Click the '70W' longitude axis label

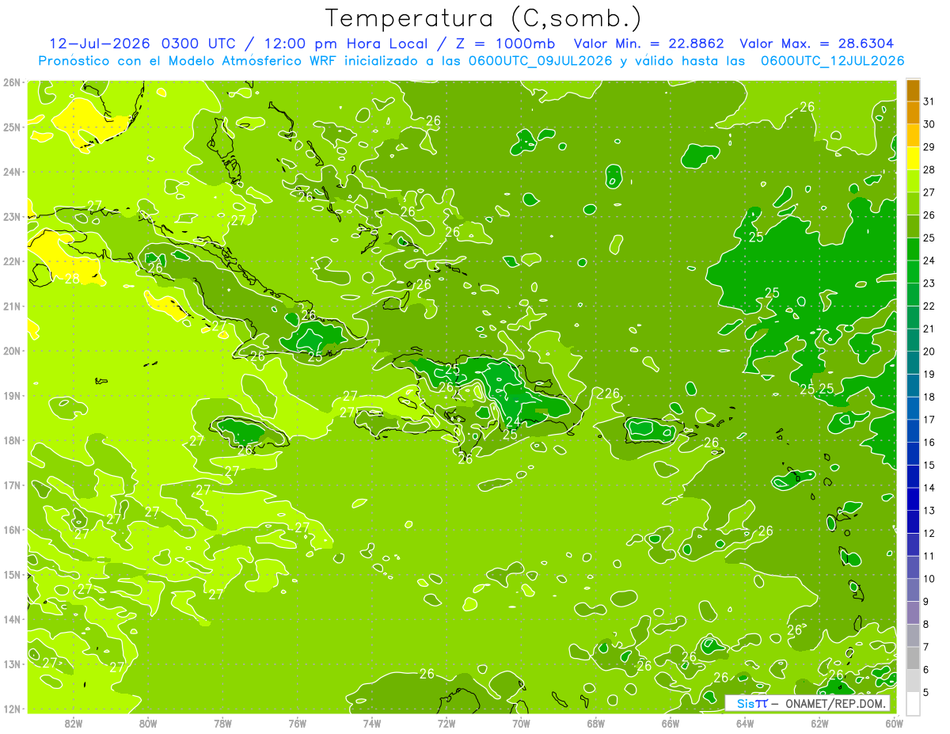tap(521, 723)
